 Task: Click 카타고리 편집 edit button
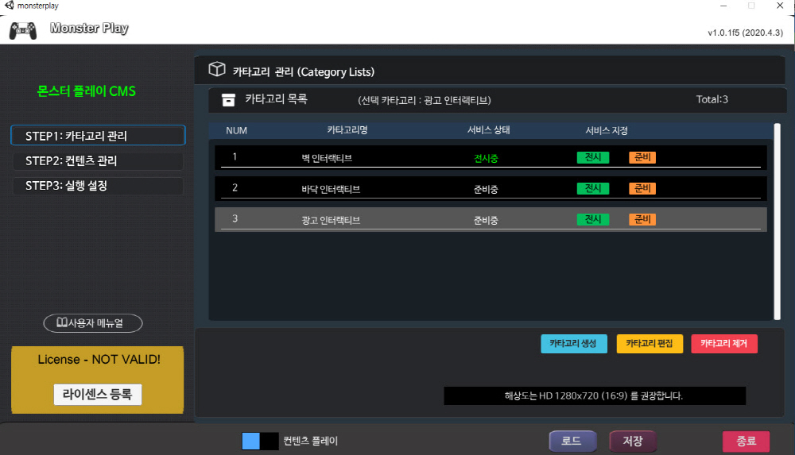[650, 344]
